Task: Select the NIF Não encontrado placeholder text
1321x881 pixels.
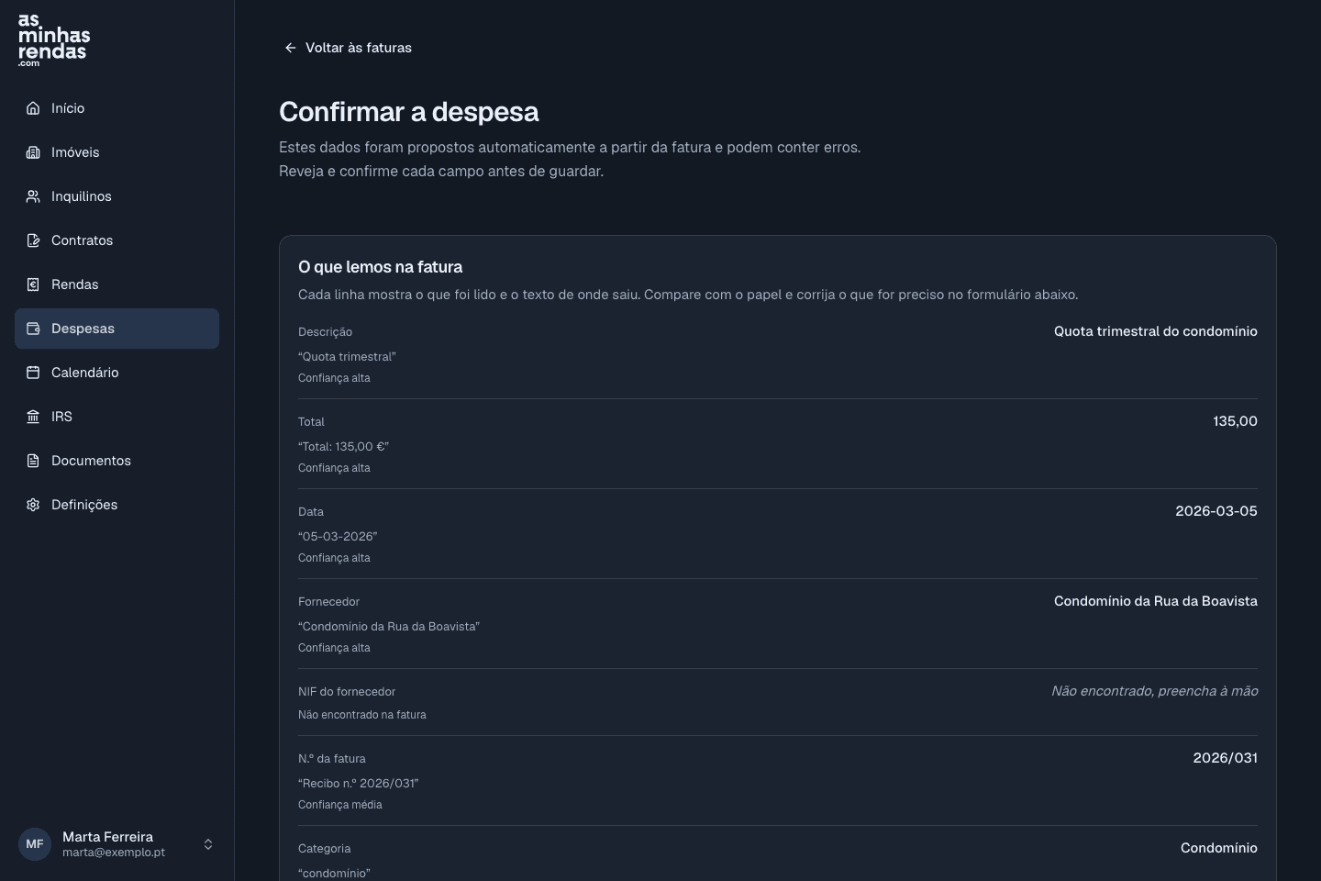Action: [1154, 691]
